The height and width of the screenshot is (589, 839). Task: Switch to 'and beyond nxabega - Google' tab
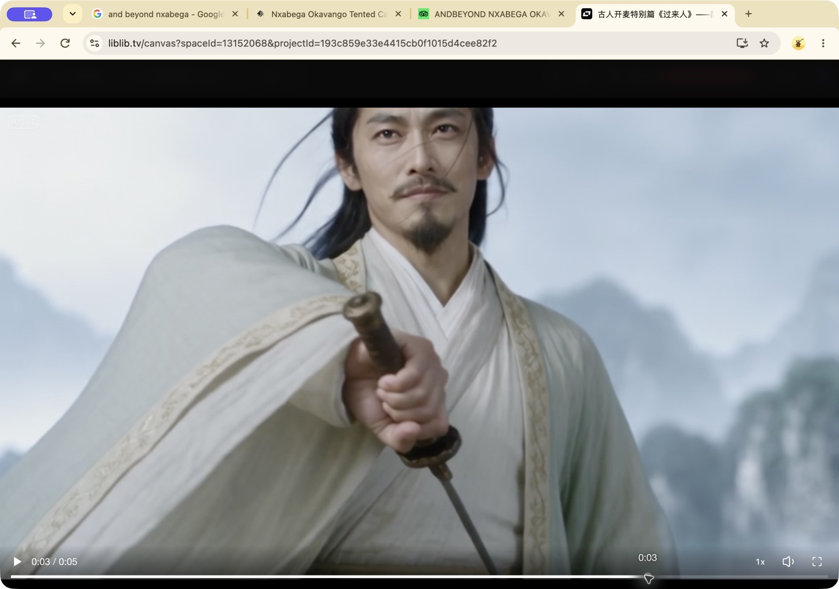click(165, 14)
